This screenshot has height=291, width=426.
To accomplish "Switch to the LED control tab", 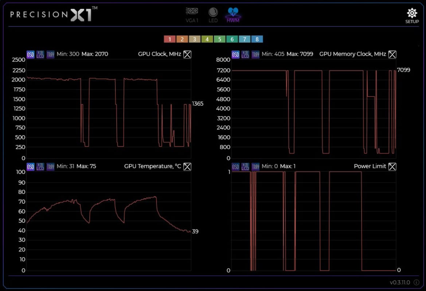I will (x=213, y=15).
